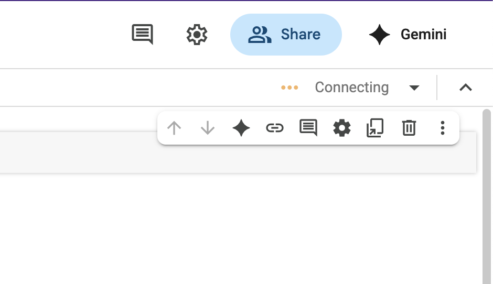
Task: Click the Share button
Action: click(x=286, y=35)
